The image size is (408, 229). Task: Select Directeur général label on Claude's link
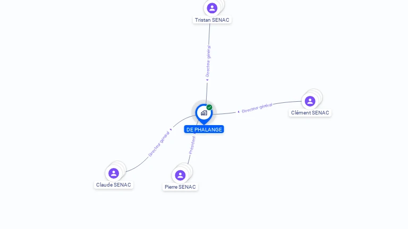point(159,144)
